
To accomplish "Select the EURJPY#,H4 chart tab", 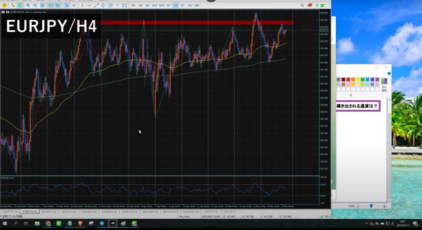I will pos(30,212).
